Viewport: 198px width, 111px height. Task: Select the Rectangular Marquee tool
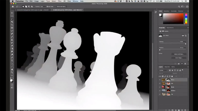coord(12,16)
